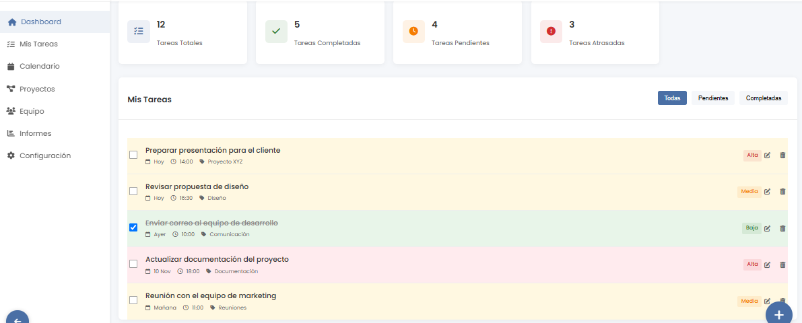This screenshot has width=802, height=323.
Task: Select the Todas filter button
Action: click(x=672, y=98)
